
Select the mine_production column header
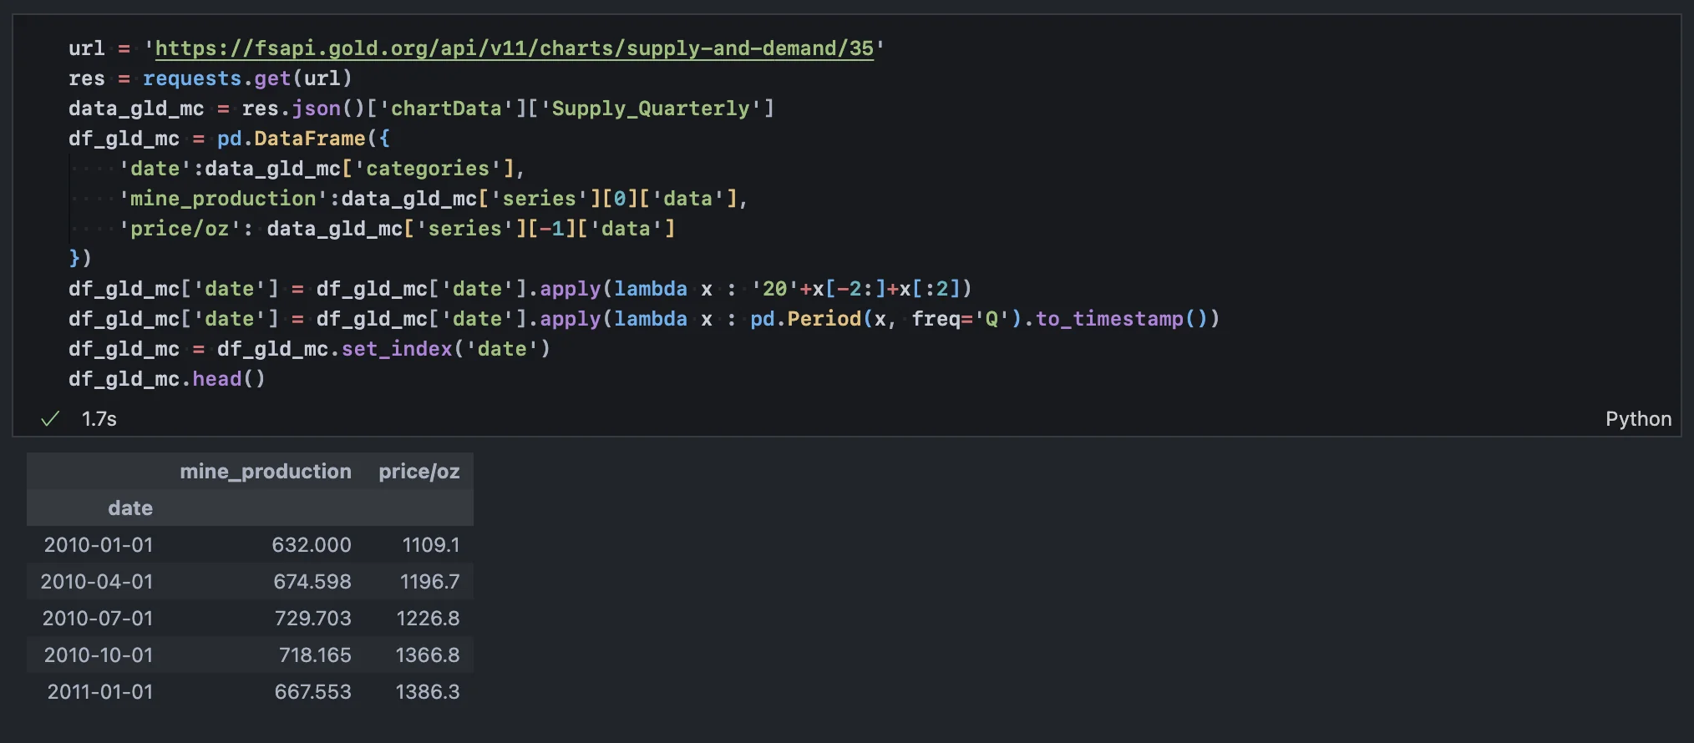point(265,472)
